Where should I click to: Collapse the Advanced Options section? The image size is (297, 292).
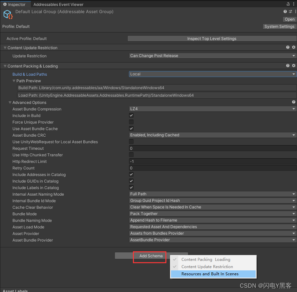[10, 102]
